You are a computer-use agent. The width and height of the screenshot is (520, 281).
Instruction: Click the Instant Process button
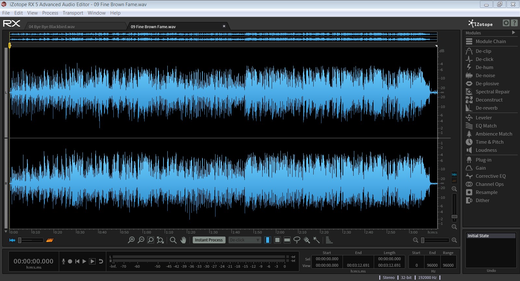[209, 240]
